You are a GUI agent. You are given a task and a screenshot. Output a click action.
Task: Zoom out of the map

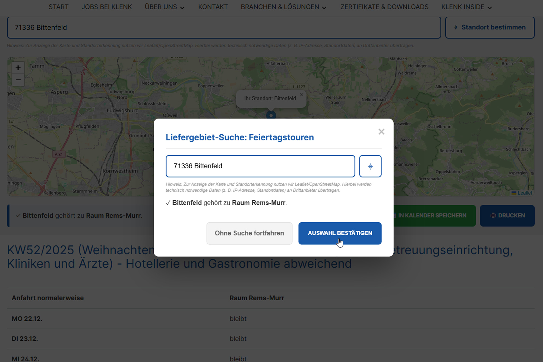tap(18, 80)
